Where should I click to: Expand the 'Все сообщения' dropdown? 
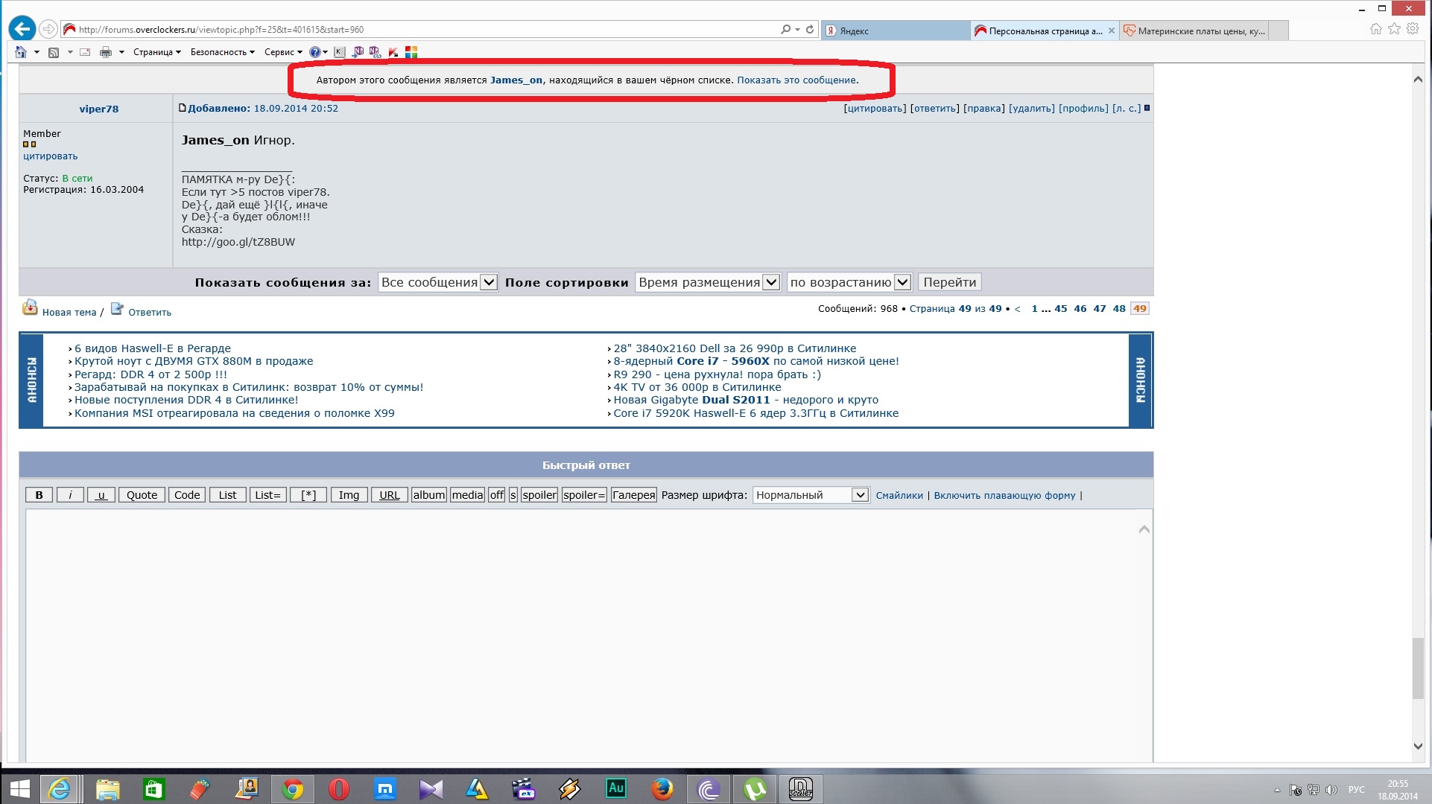437,282
